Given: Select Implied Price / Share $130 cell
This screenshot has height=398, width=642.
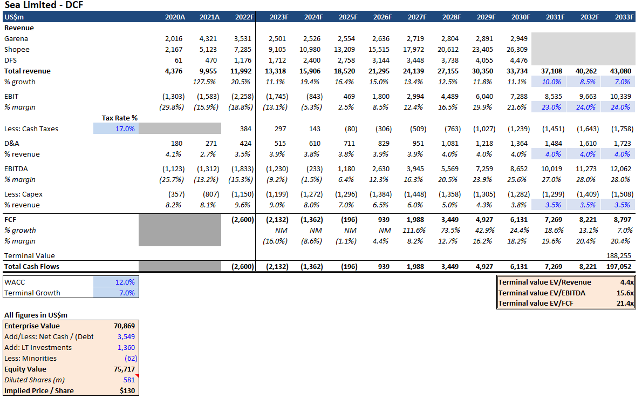Looking at the screenshot, I should [x=127, y=390].
